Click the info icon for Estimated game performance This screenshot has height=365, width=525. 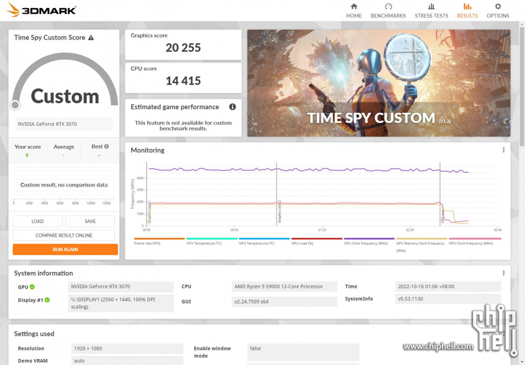tap(232, 107)
